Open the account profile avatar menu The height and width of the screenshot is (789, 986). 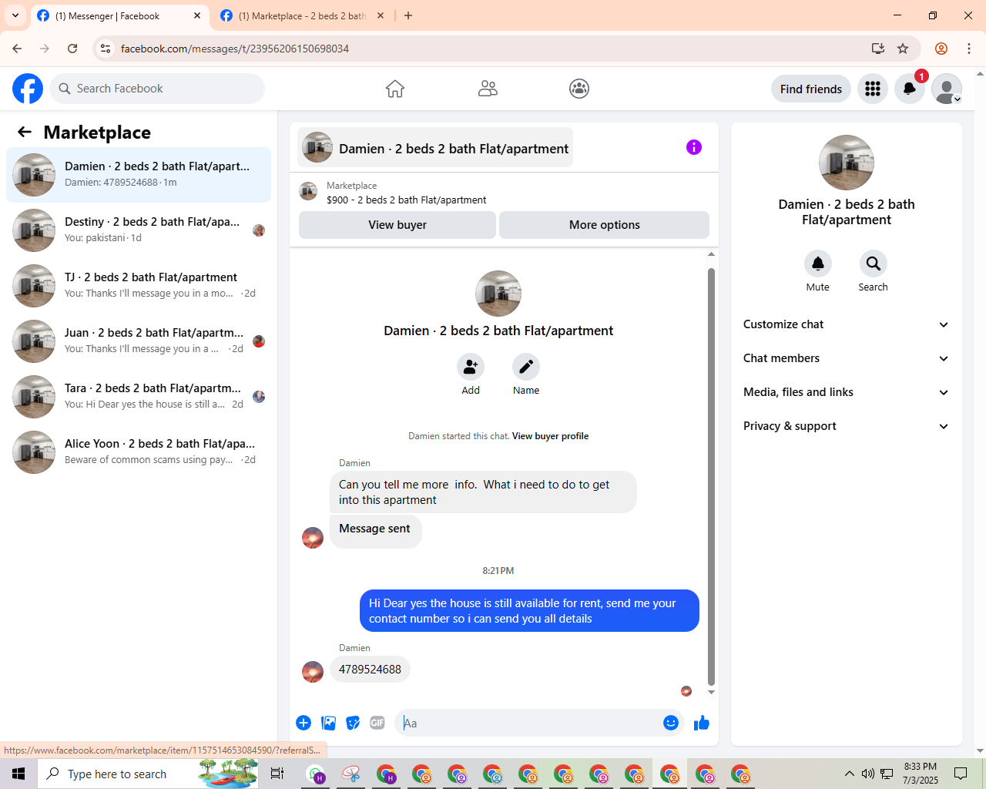[x=947, y=89]
